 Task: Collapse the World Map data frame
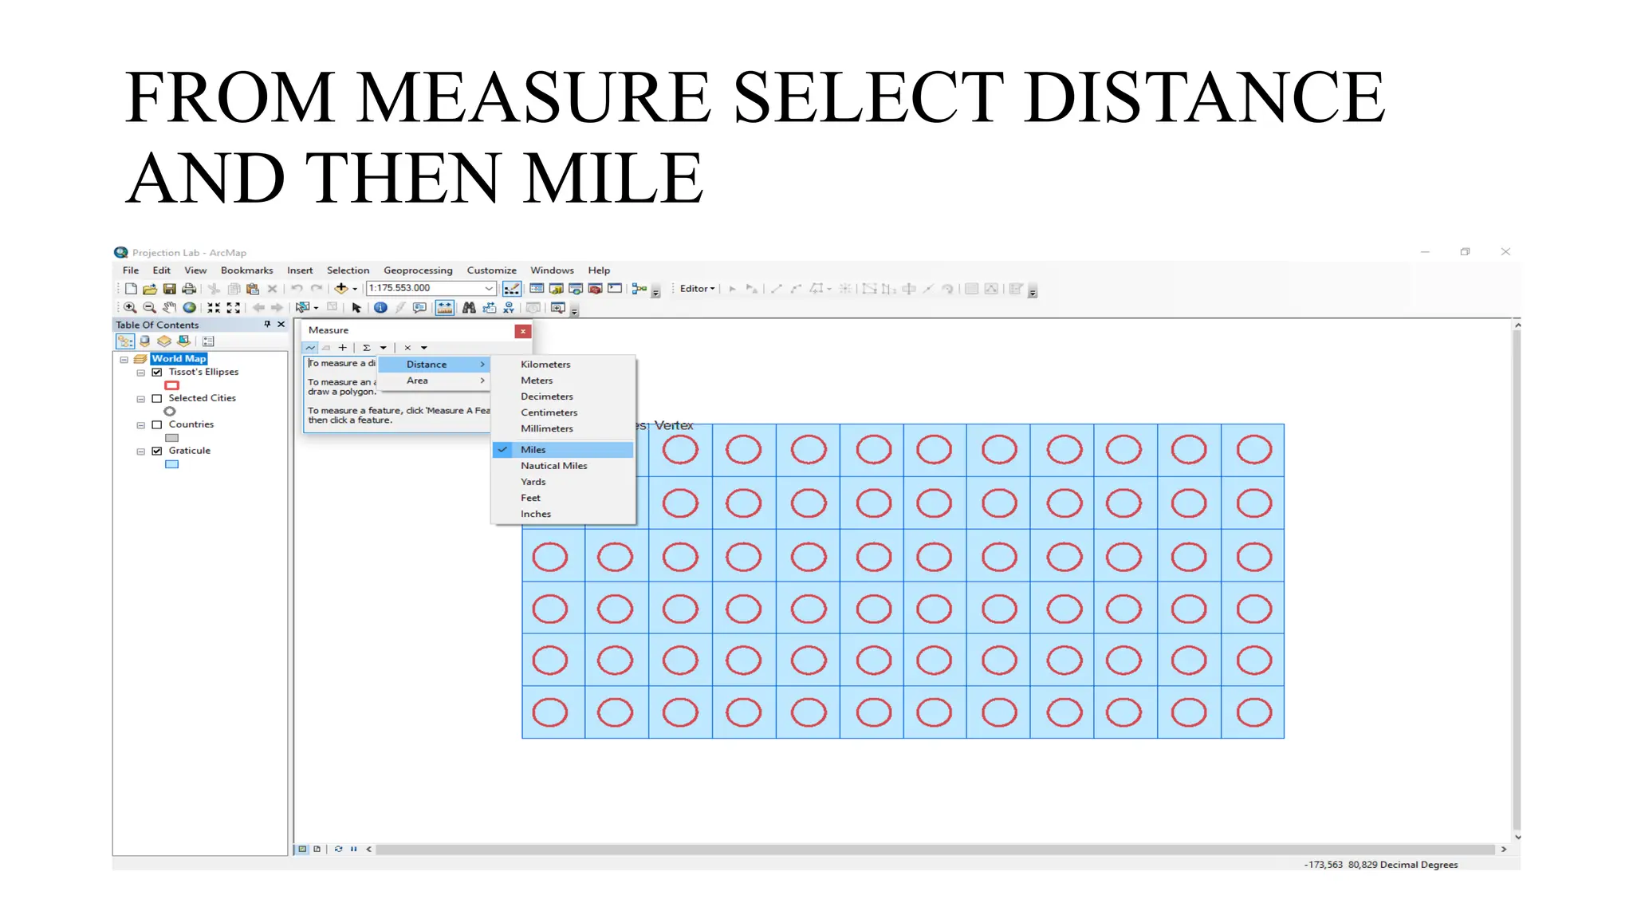124,360
